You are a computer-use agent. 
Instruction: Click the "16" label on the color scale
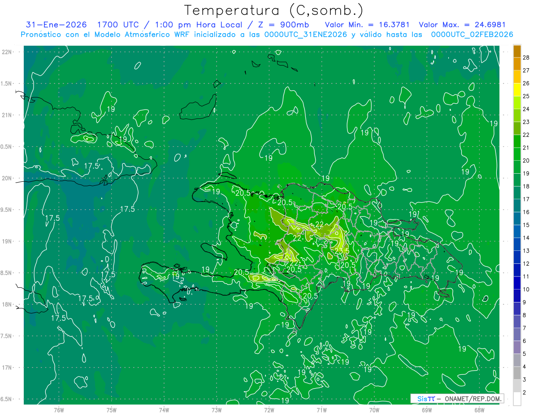pos(526,212)
